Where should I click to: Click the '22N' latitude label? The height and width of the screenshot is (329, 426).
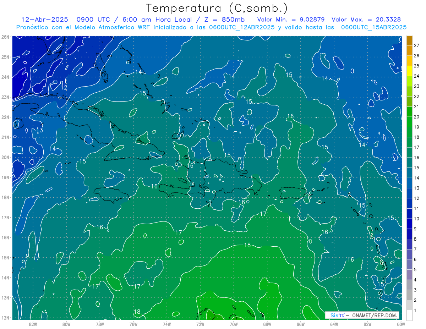click(5, 117)
